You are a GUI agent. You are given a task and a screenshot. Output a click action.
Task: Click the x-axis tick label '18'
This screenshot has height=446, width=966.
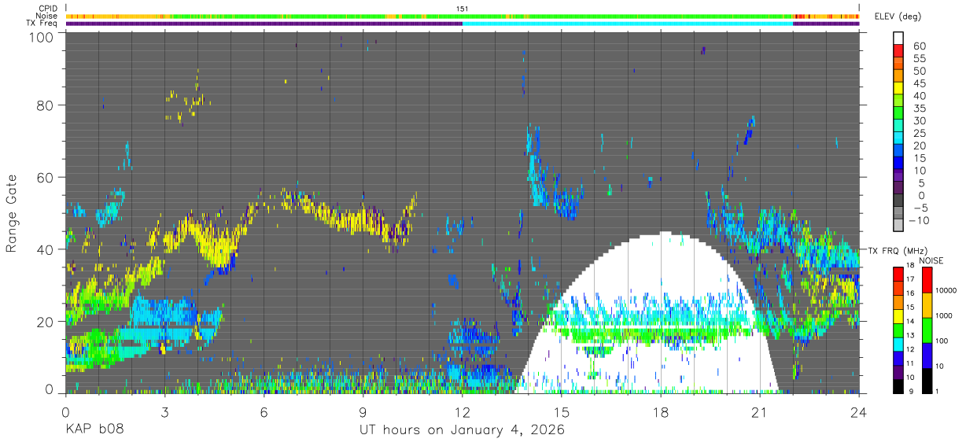pos(661,411)
